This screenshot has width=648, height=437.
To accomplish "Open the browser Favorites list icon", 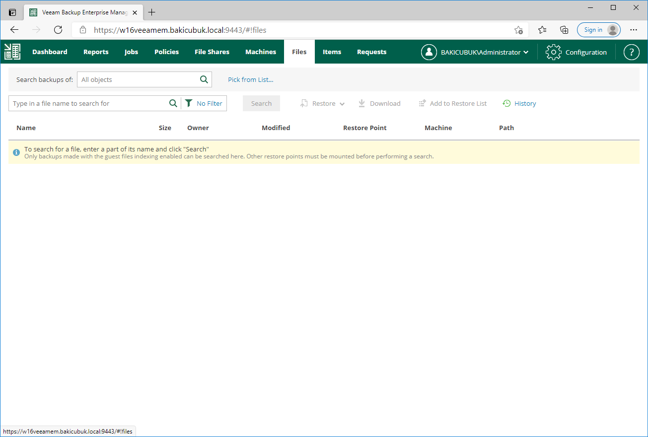I will tap(542, 30).
